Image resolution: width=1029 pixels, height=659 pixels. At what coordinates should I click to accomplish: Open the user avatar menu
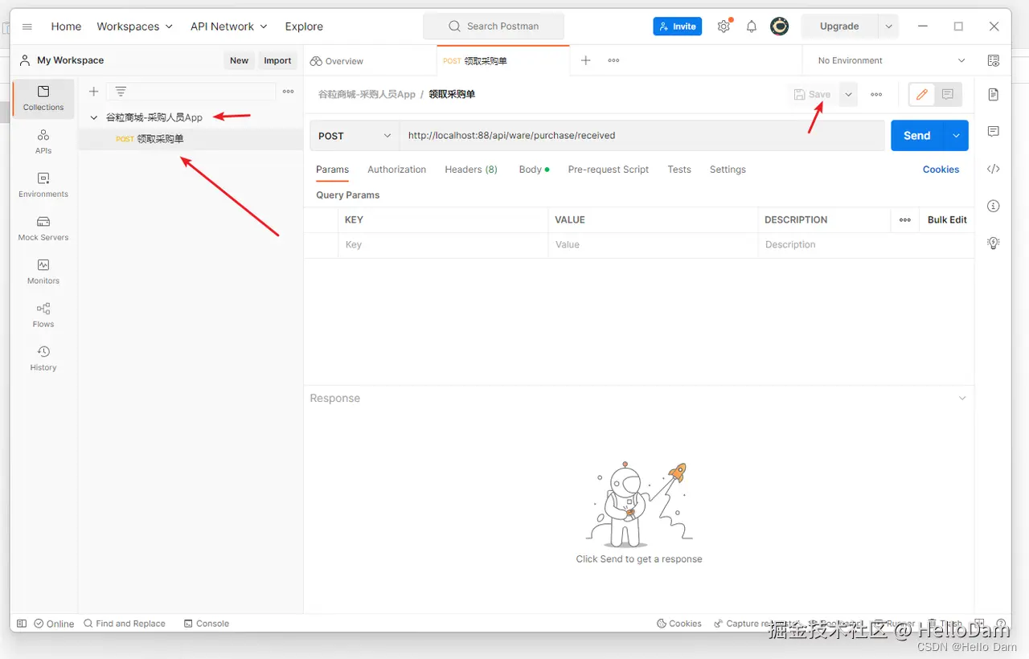point(779,27)
